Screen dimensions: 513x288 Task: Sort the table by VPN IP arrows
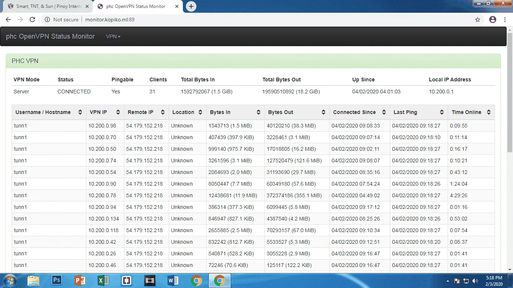pyautogui.click(x=118, y=112)
